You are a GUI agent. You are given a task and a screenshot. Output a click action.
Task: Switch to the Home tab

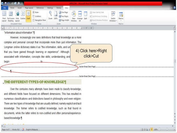[12, 8]
